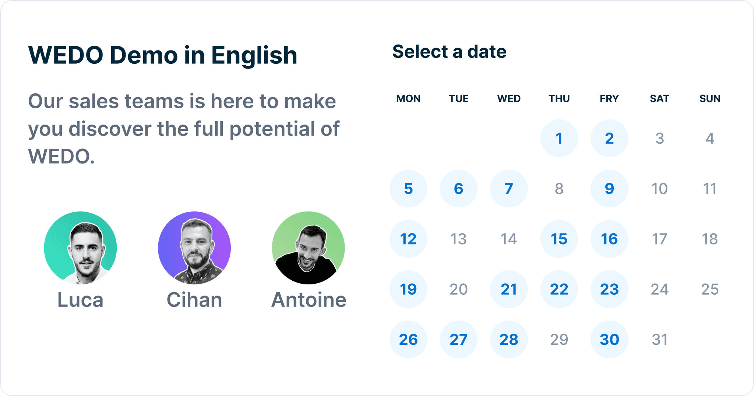
Task: Select the 28th available slot
Action: (x=508, y=339)
